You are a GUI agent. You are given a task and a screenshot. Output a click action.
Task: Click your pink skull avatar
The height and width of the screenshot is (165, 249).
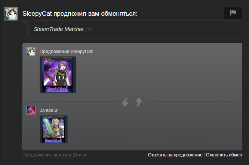coord(31,110)
